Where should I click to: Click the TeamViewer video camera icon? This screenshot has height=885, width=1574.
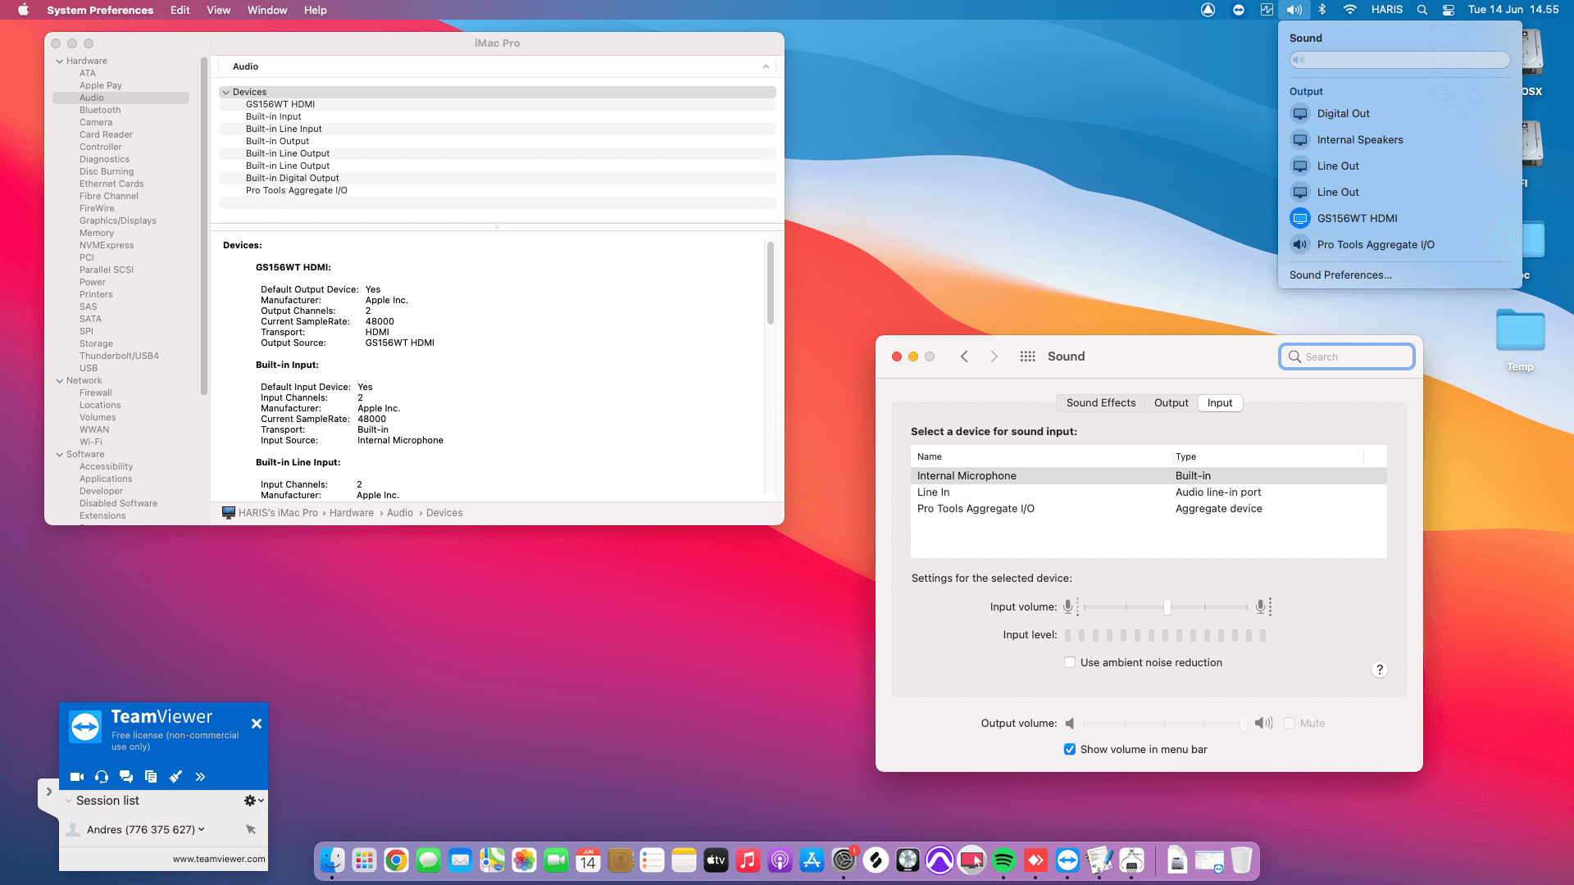click(x=77, y=776)
